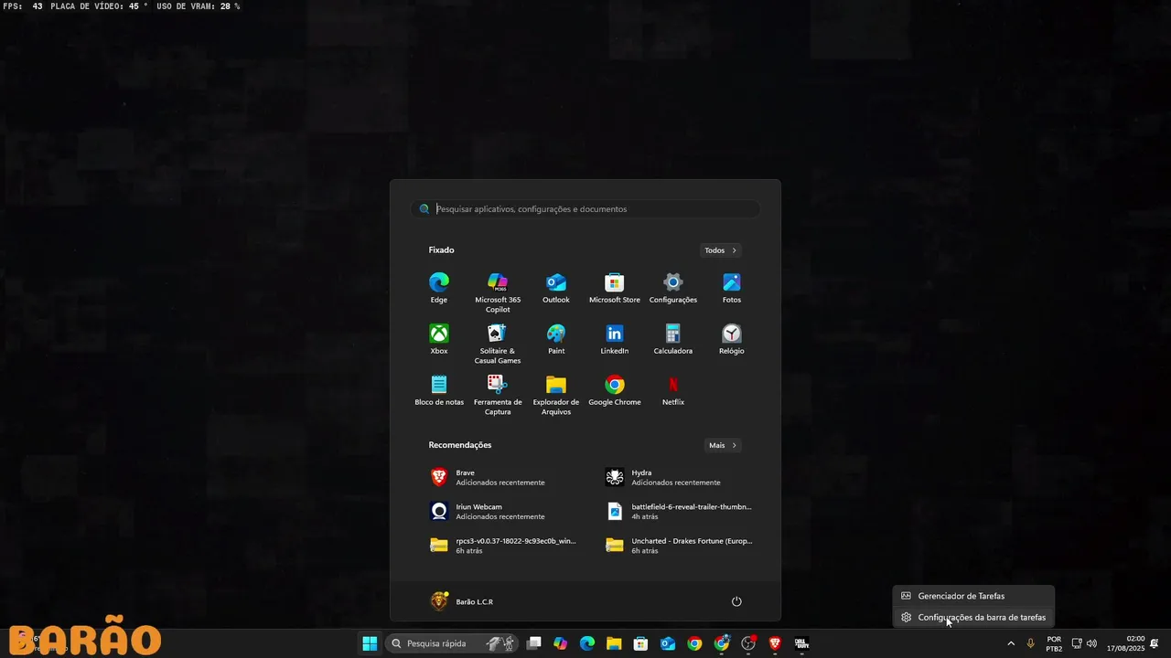Expand recommendations with the Mais button

click(x=723, y=445)
